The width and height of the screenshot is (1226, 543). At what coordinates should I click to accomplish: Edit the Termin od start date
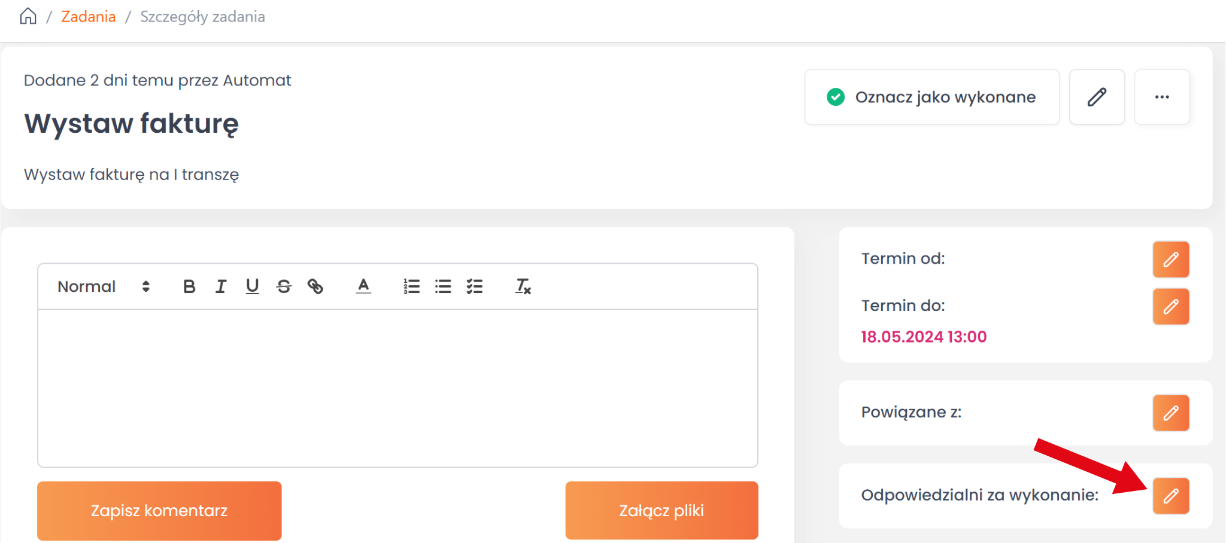(1171, 260)
